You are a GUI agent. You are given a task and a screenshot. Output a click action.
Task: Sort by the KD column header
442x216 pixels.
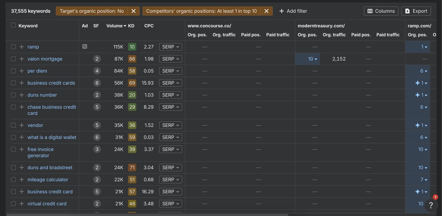click(x=131, y=26)
